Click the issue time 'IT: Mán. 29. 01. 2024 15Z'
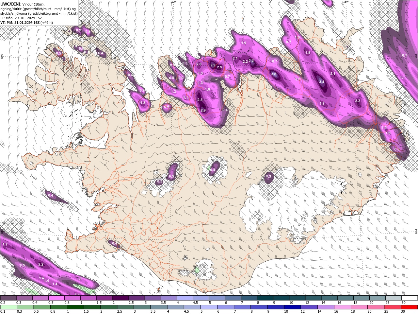418x314 pixels. click(x=22, y=18)
